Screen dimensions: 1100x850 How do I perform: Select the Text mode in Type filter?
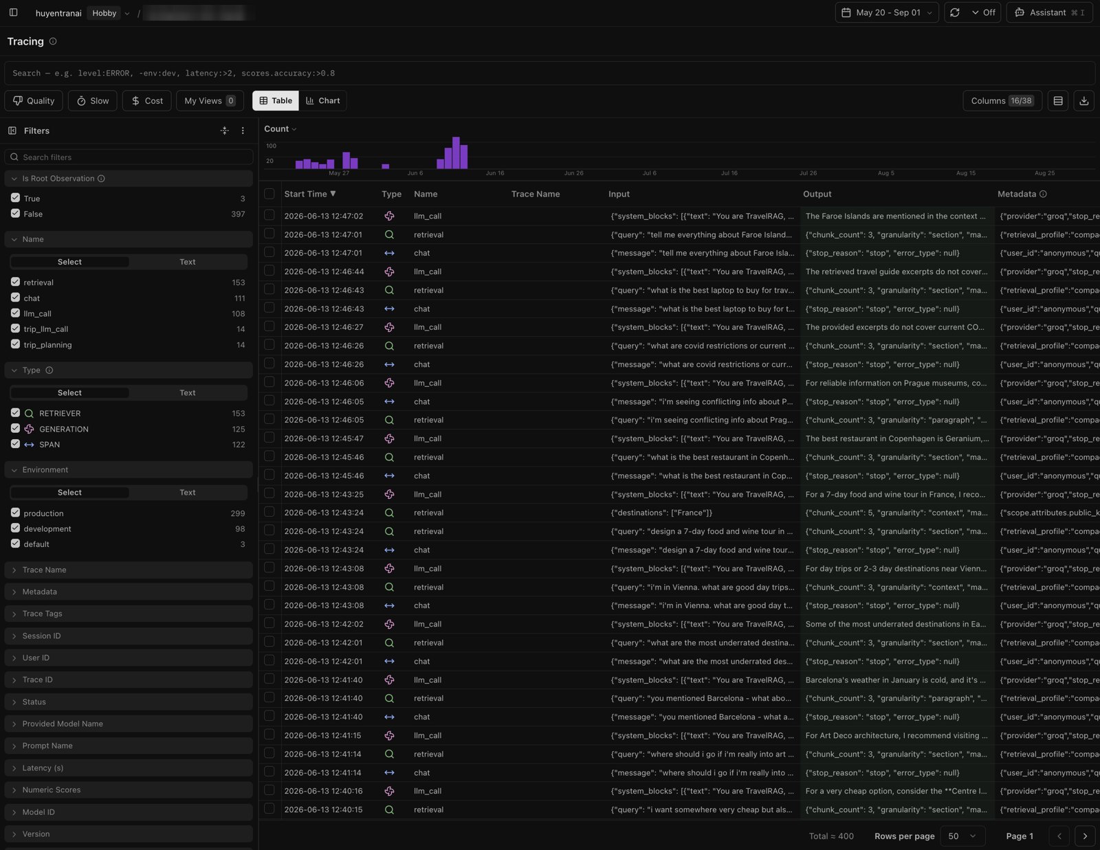188,393
